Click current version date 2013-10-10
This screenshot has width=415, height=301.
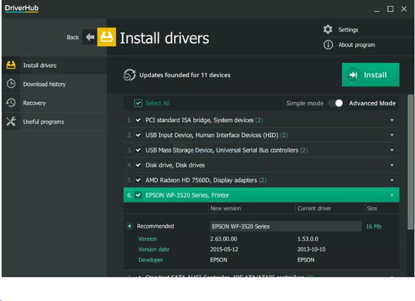tap(311, 250)
